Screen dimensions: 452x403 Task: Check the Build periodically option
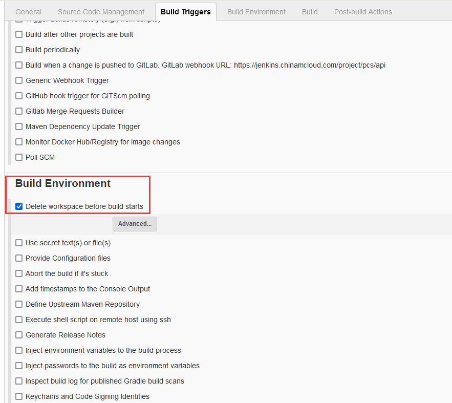pos(19,50)
